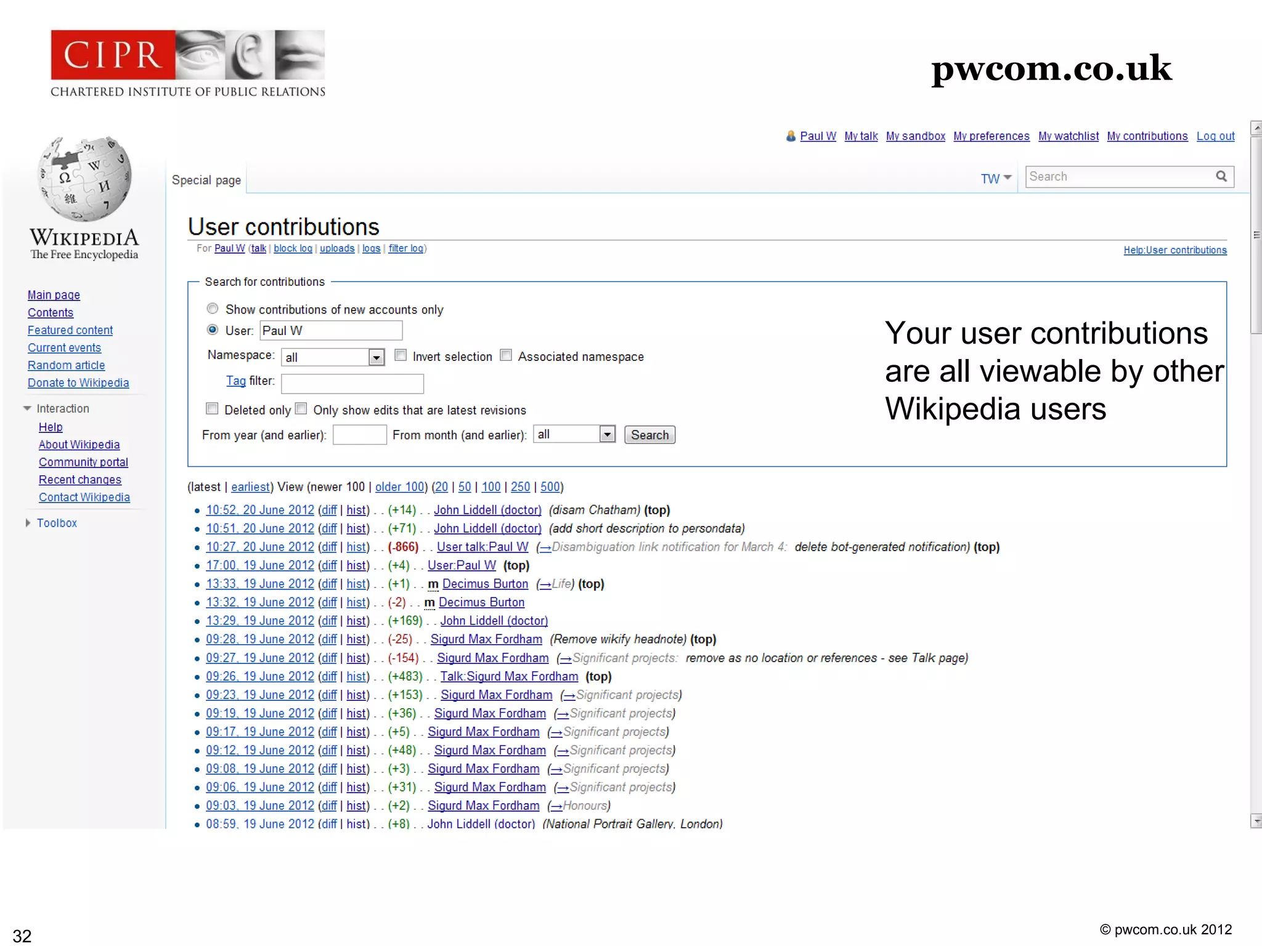This screenshot has height=946, width=1262.
Task: Open Featured content in the sidebar
Action: pyautogui.click(x=70, y=330)
